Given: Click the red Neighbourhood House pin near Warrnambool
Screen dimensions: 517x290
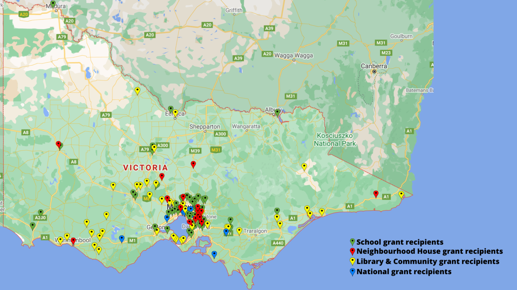Looking at the screenshot, I should [74, 241].
